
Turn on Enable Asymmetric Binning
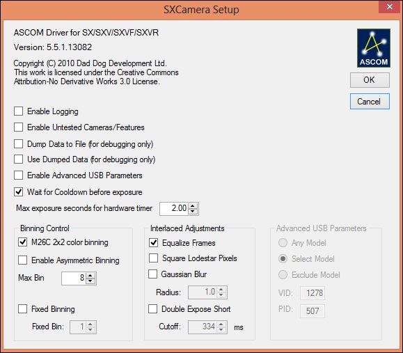click(x=22, y=260)
